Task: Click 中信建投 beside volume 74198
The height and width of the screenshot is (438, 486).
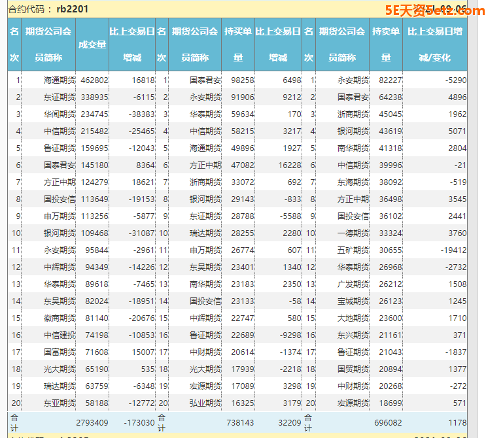Action: click(x=60, y=335)
